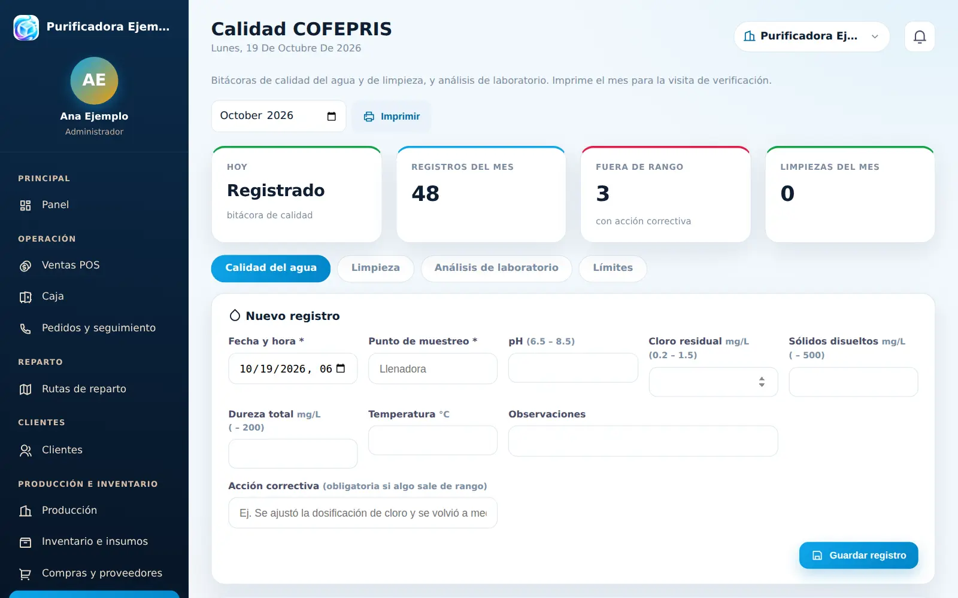Click the October 2026 month field
The width and height of the screenshot is (958, 598).
pyautogui.click(x=278, y=116)
